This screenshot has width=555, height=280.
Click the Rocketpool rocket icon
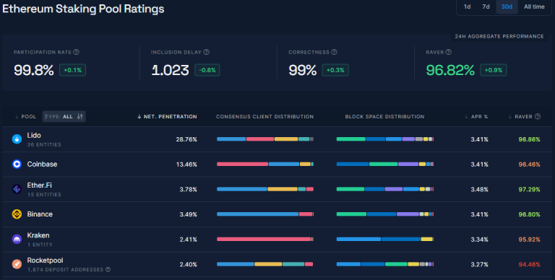point(17,264)
